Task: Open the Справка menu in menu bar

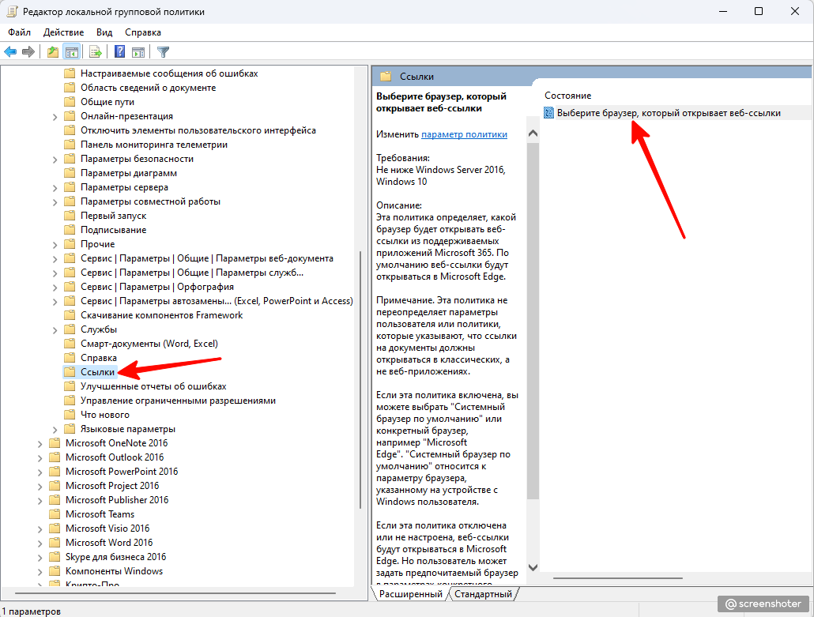Action: click(143, 32)
